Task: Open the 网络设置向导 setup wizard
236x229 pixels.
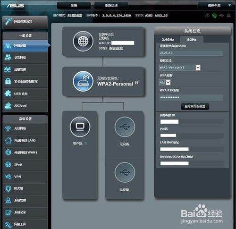Action: click(x=25, y=22)
